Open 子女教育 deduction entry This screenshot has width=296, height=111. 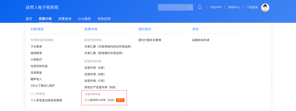point(36,46)
